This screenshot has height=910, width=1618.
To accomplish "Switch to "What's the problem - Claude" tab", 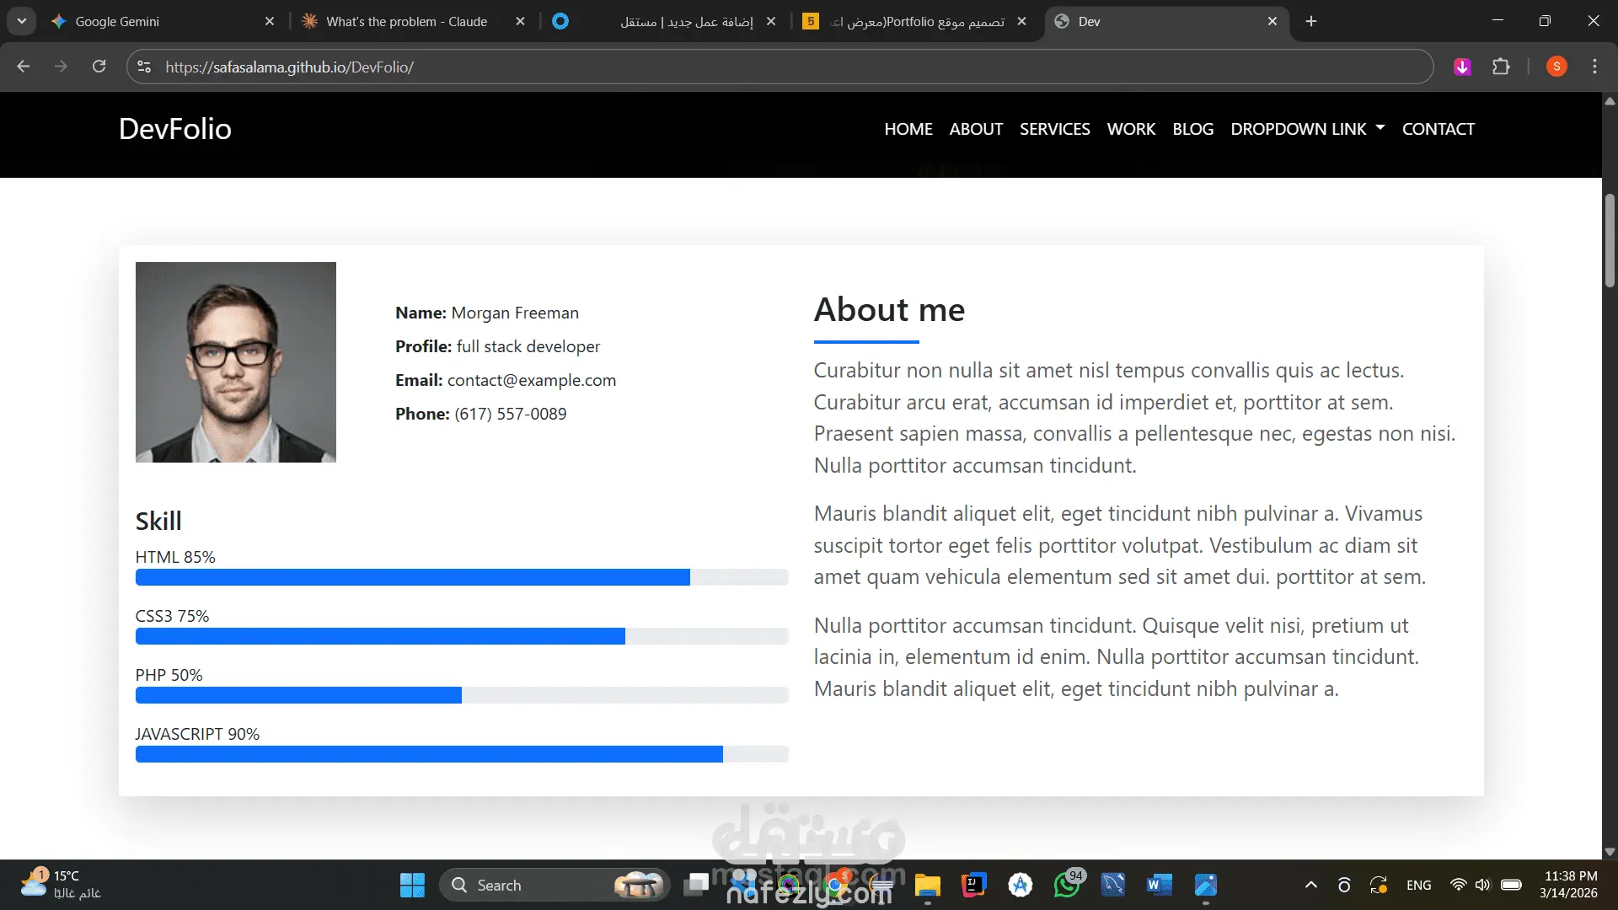I will [x=406, y=21].
